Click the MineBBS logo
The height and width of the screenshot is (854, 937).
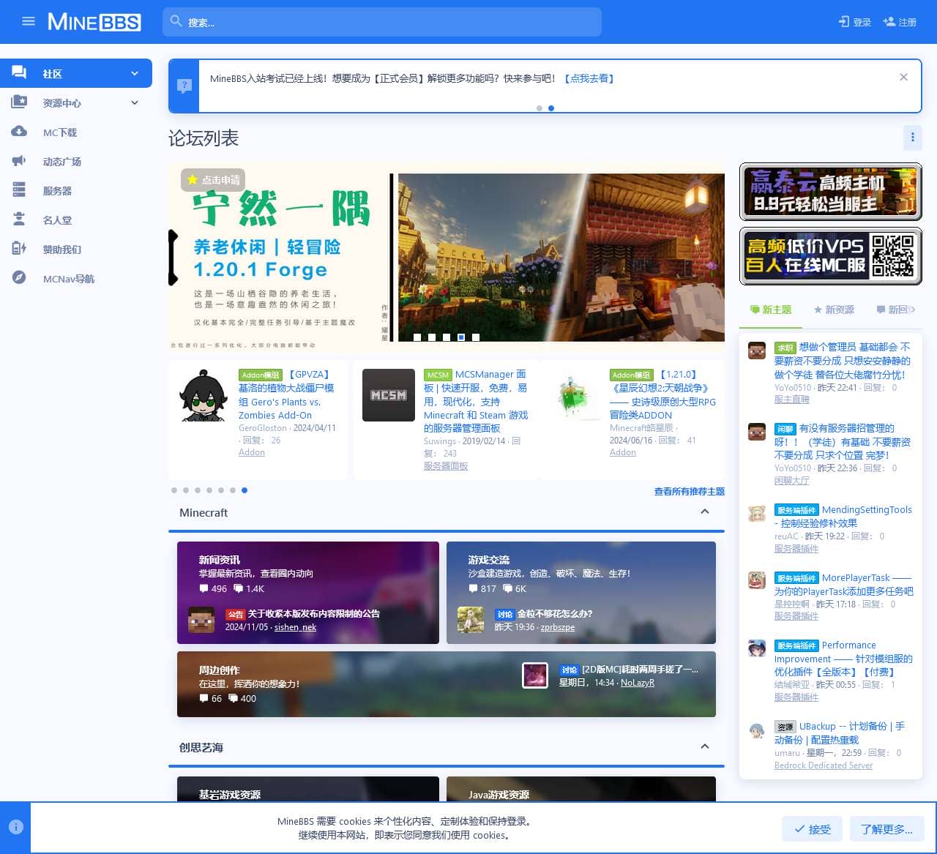pos(94,22)
